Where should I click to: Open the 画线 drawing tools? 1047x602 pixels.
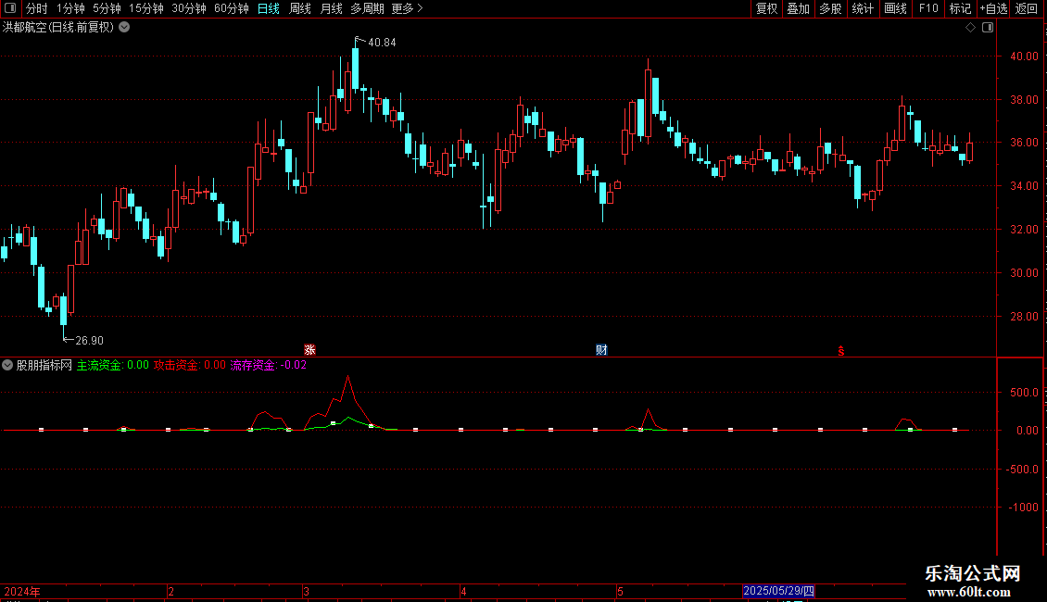click(895, 8)
